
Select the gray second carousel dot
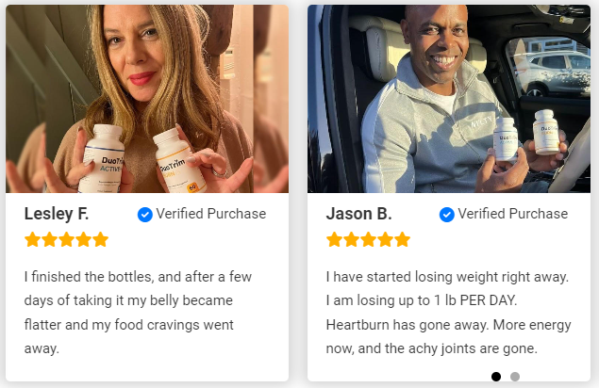point(515,377)
